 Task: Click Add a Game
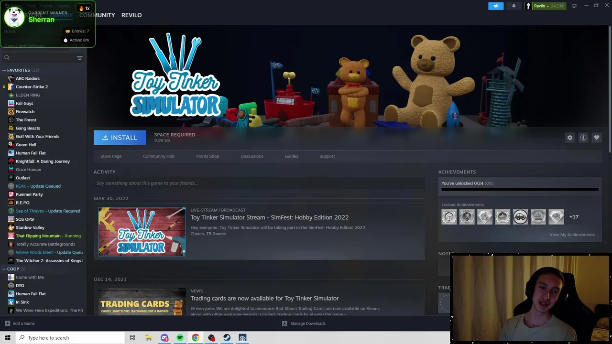20,323
